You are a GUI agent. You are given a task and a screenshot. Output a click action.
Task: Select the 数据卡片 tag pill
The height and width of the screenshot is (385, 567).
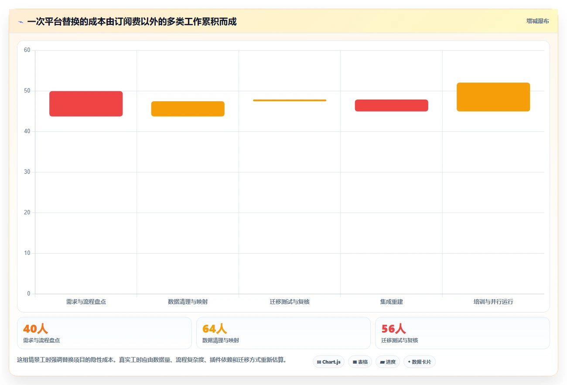click(419, 362)
